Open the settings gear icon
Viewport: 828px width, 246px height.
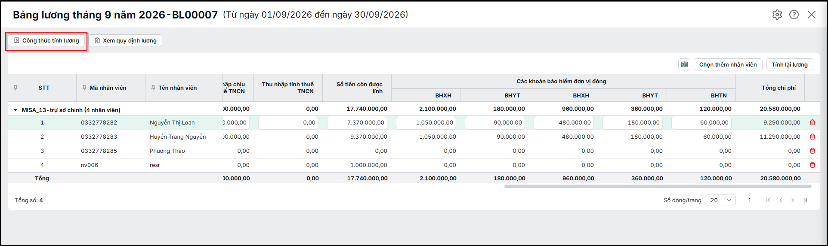[777, 15]
